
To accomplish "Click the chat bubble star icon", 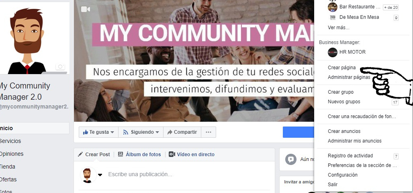I will coord(291,159).
